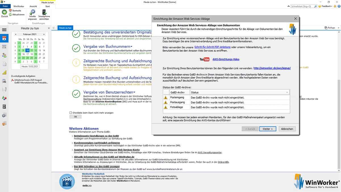Go to next month in calendar
This screenshot has width=341, height=192.
click(x=44, y=34)
